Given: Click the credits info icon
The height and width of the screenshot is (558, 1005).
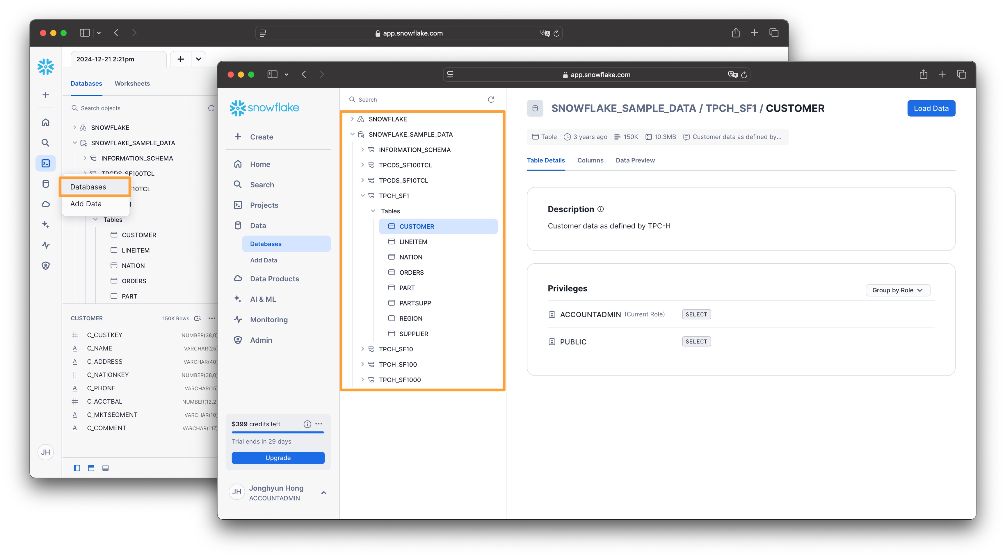Looking at the screenshot, I should (307, 424).
